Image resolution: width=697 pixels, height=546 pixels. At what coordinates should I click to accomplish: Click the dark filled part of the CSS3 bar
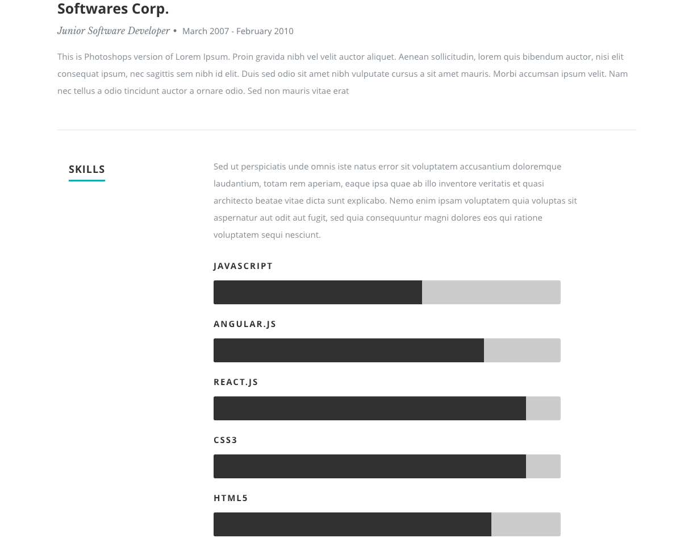(369, 466)
